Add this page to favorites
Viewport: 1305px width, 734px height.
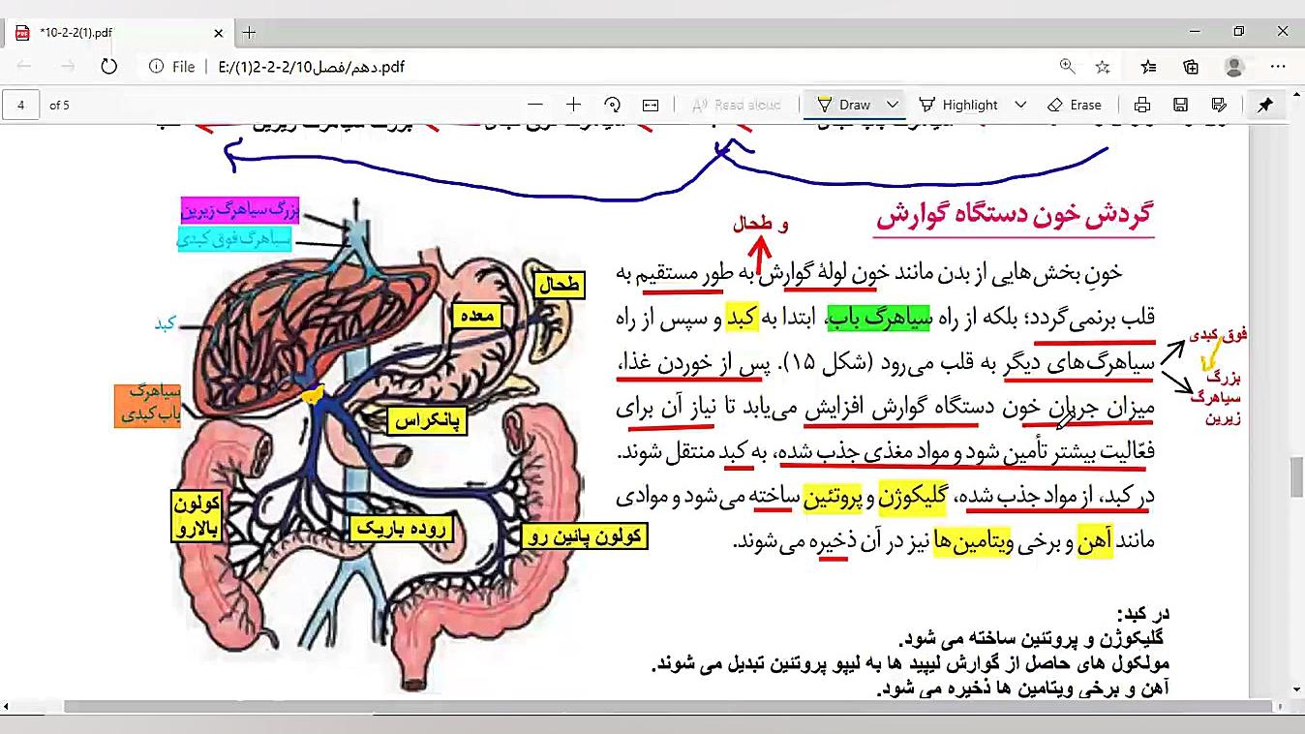(x=1103, y=67)
